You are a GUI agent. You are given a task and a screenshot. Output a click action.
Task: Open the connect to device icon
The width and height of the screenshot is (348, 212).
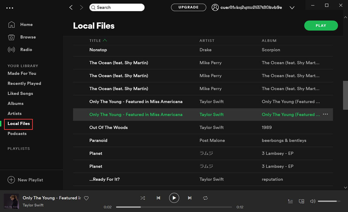click(x=301, y=201)
